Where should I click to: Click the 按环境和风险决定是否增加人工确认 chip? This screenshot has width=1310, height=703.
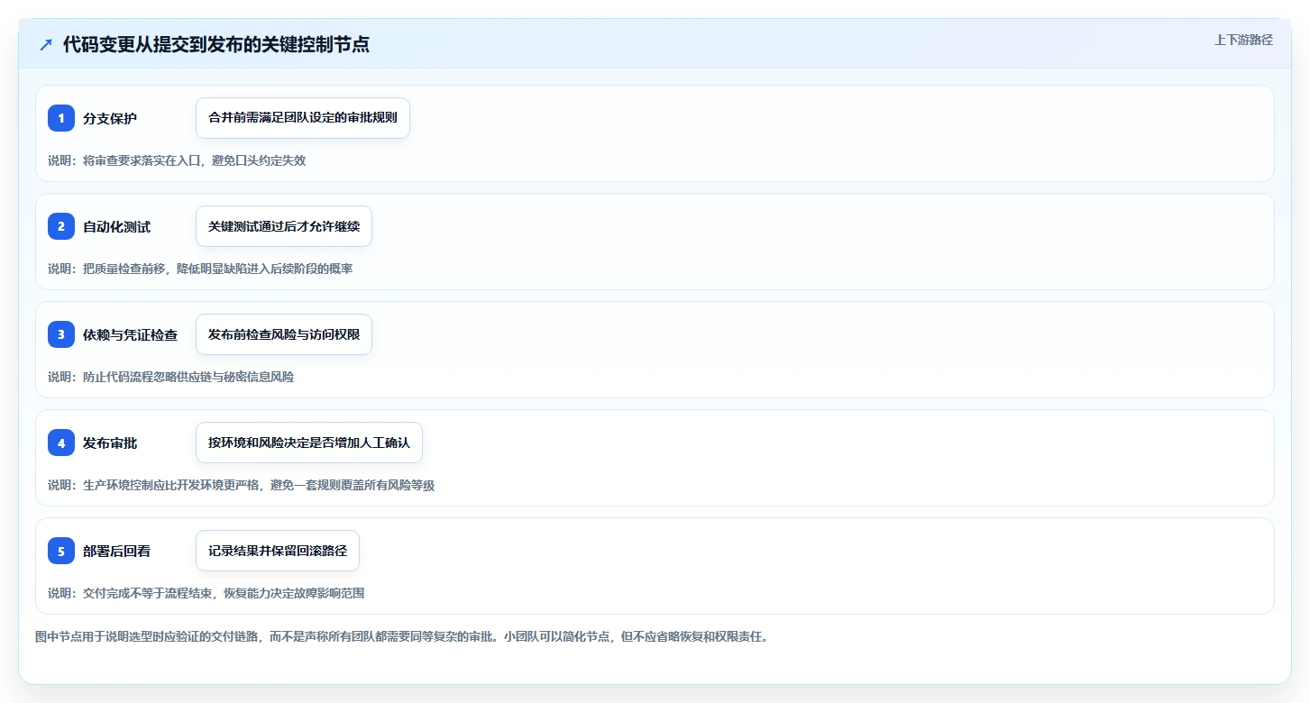pyautogui.click(x=309, y=443)
